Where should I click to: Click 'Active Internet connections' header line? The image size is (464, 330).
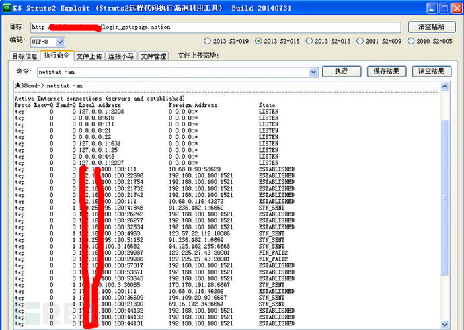pyautogui.click(x=100, y=99)
